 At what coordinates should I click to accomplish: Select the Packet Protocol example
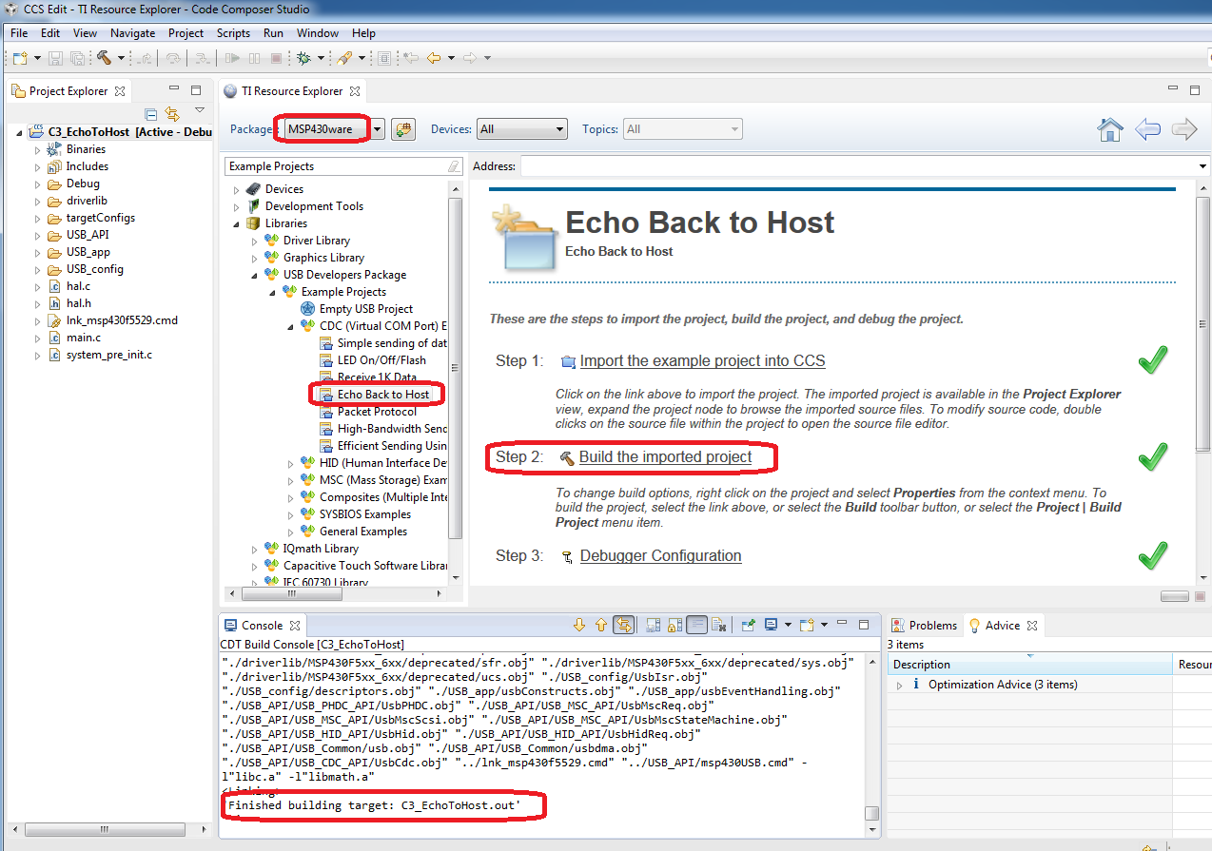[377, 412]
